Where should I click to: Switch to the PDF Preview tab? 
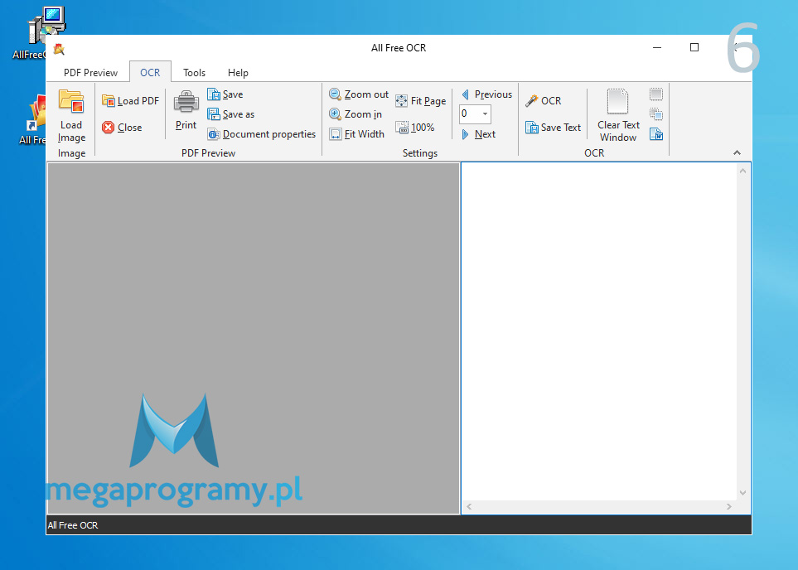click(x=90, y=72)
